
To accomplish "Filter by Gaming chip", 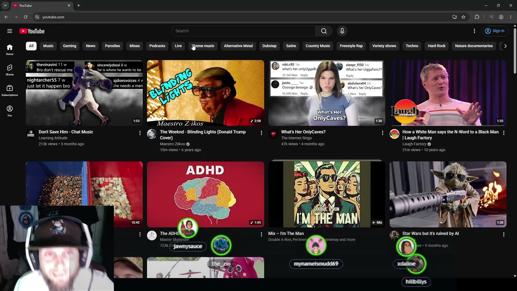I will click(69, 46).
